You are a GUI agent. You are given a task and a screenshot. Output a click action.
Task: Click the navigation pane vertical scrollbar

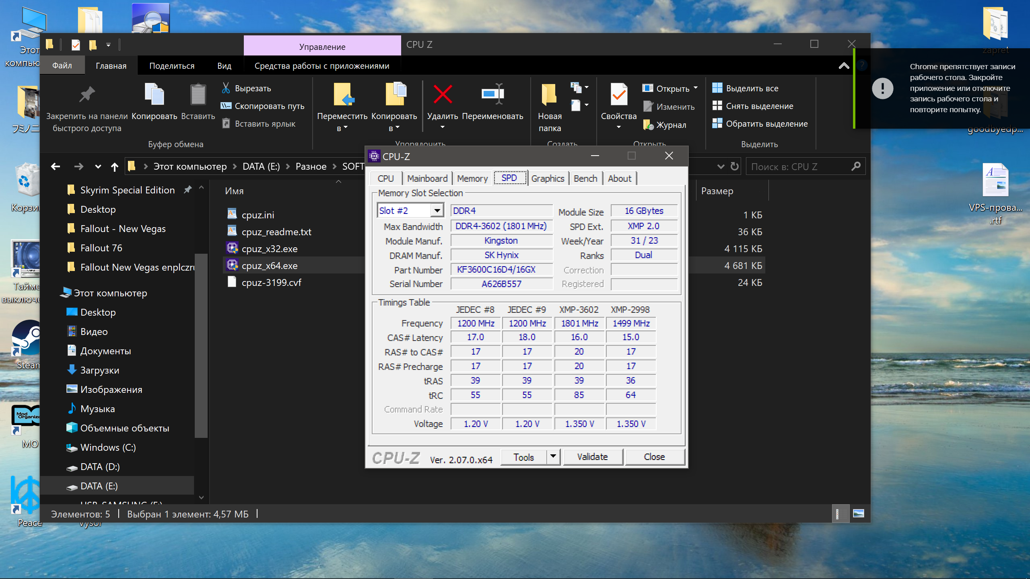click(201, 346)
